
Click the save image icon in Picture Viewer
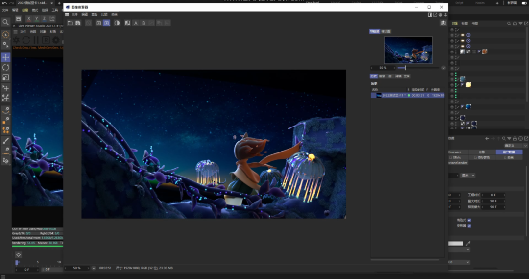(x=78, y=23)
